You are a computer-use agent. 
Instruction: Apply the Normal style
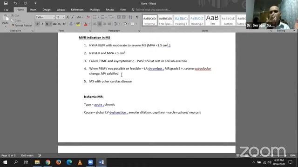point(150,20)
